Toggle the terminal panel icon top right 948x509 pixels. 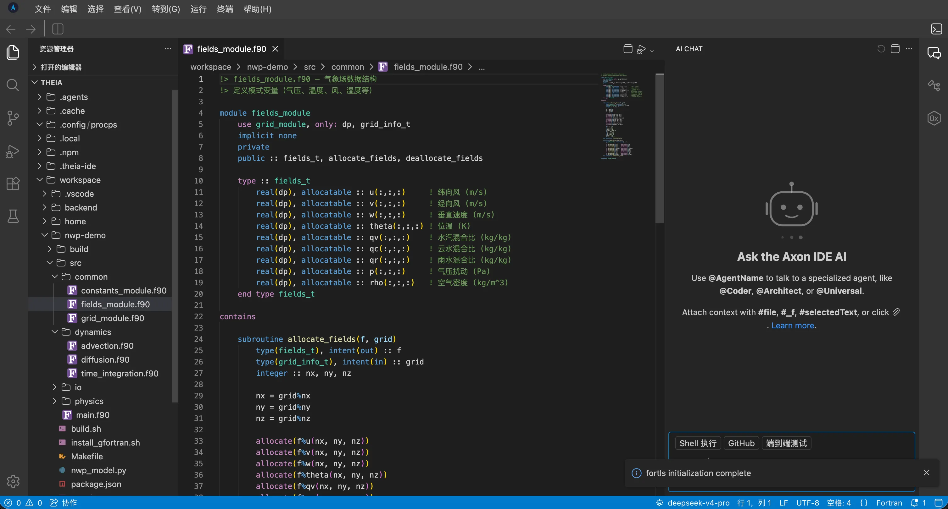tap(937, 29)
